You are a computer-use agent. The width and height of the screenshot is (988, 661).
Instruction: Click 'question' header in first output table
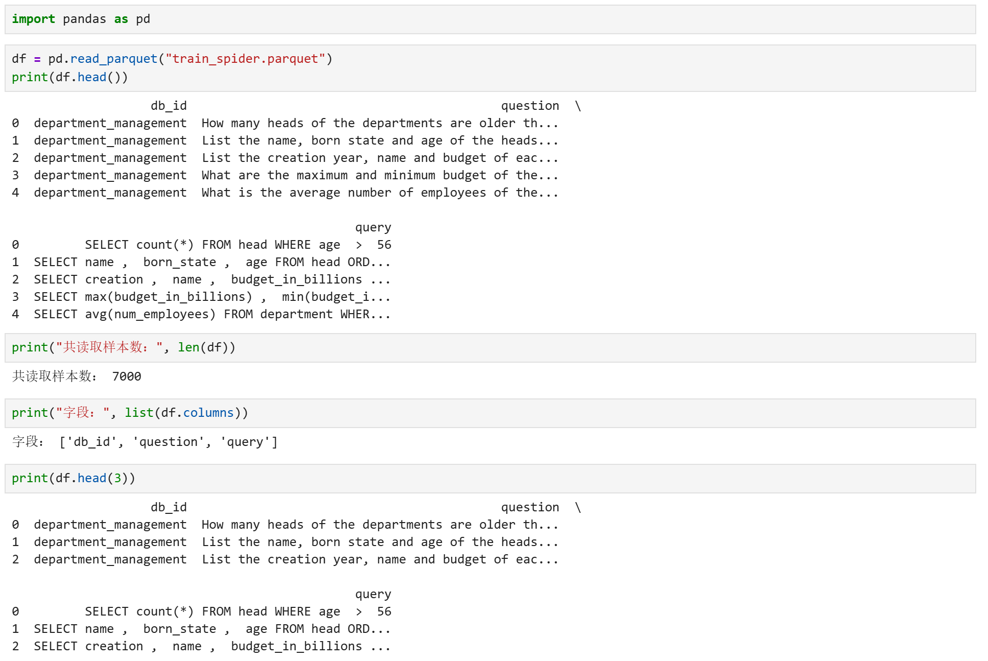point(529,106)
